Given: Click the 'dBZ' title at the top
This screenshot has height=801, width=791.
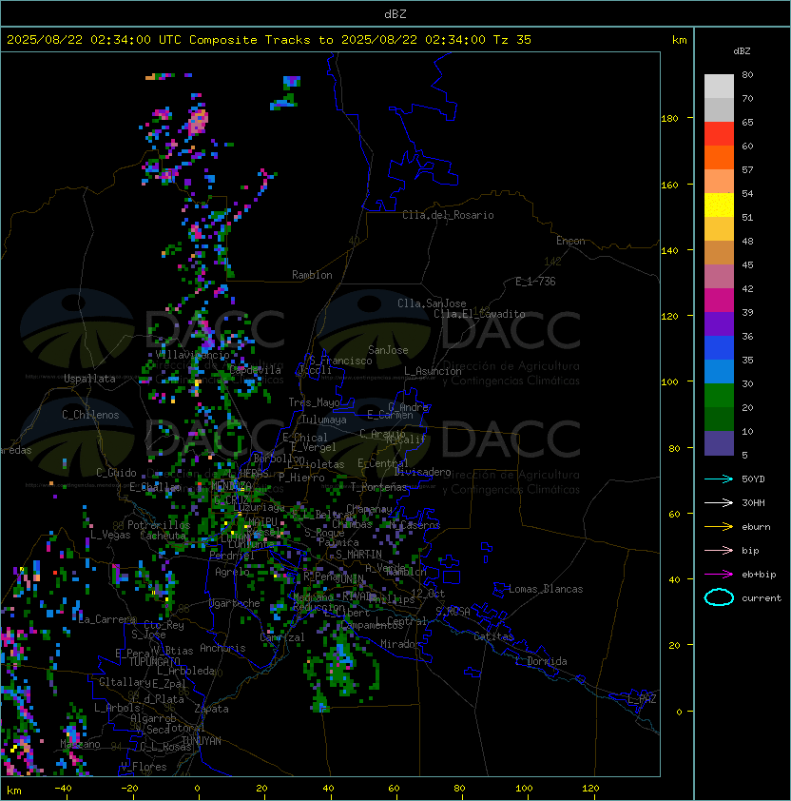Looking at the screenshot, I should coord(395,14).
